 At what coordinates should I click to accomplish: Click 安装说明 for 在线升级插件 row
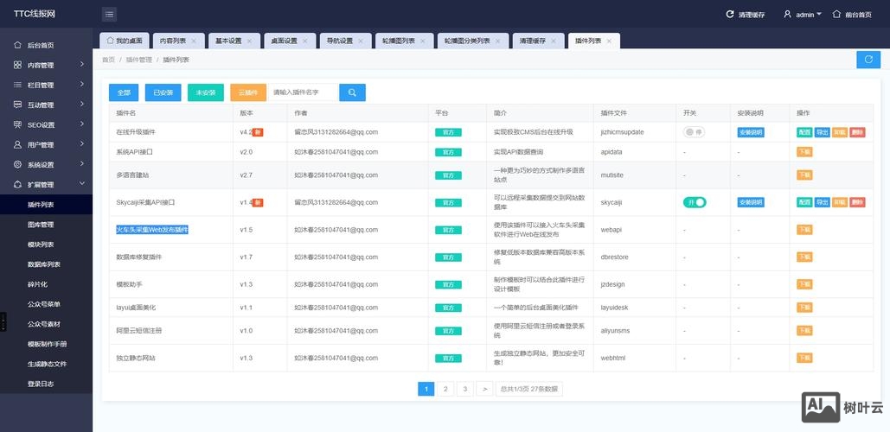pyautogui.click(x=751, y=132)
